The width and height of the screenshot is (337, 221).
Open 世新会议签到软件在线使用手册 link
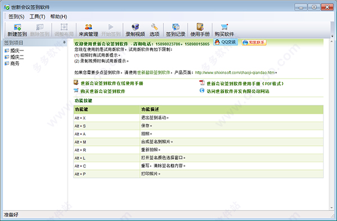[x=112, y=83]
